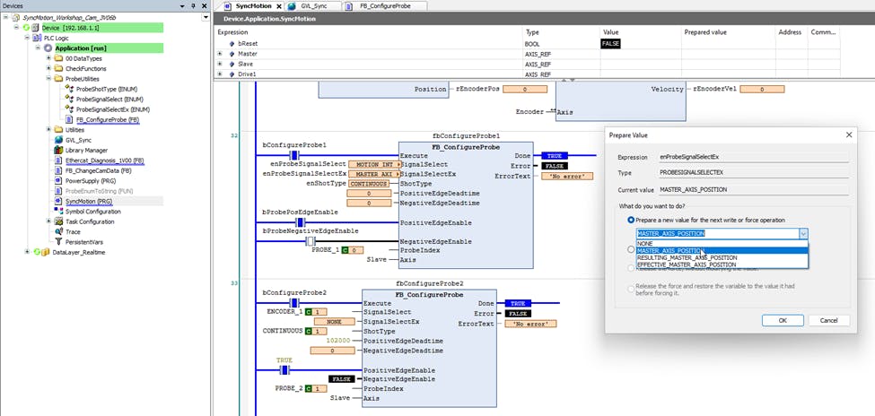The width and height of the screenshot is (875, 416).
Task: Toggle the bConfigureProbe1 contact in rung 32
Action: coord(294,154)
